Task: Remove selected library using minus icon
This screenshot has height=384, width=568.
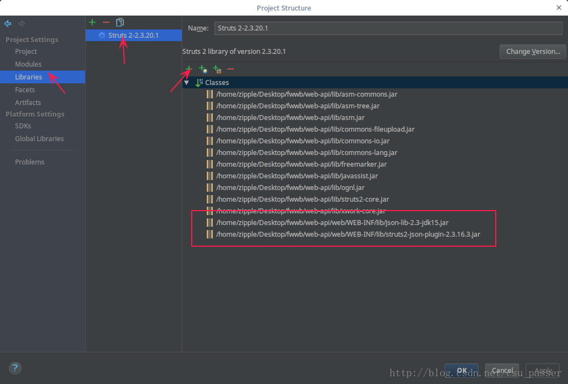Action: [x=106, y=22]
